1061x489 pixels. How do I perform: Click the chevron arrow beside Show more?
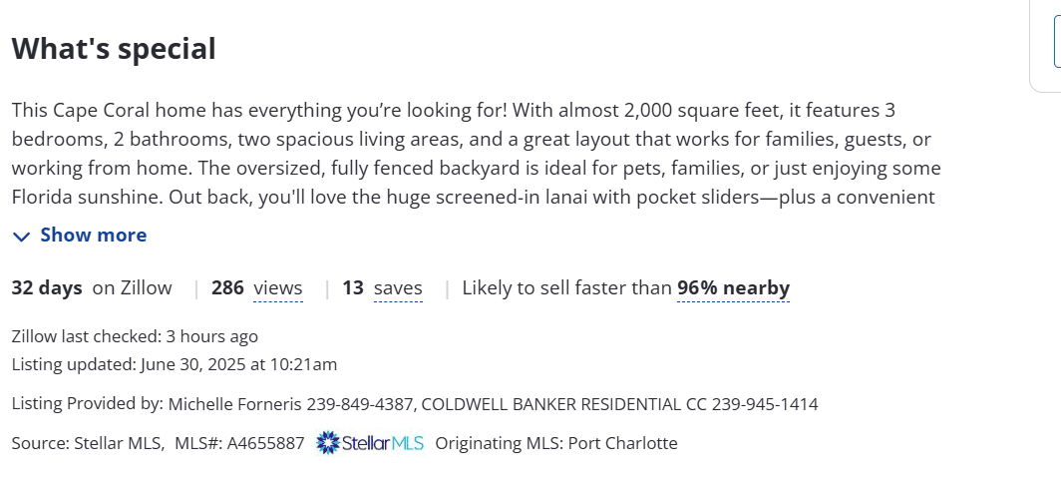point(22,237)
